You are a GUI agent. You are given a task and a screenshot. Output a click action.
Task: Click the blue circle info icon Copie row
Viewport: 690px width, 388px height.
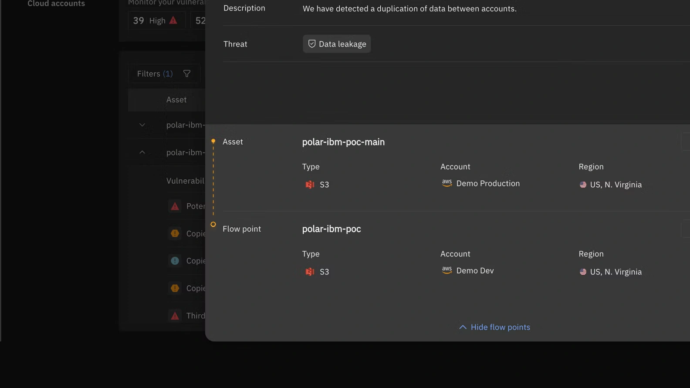click(x=175, y=261)
